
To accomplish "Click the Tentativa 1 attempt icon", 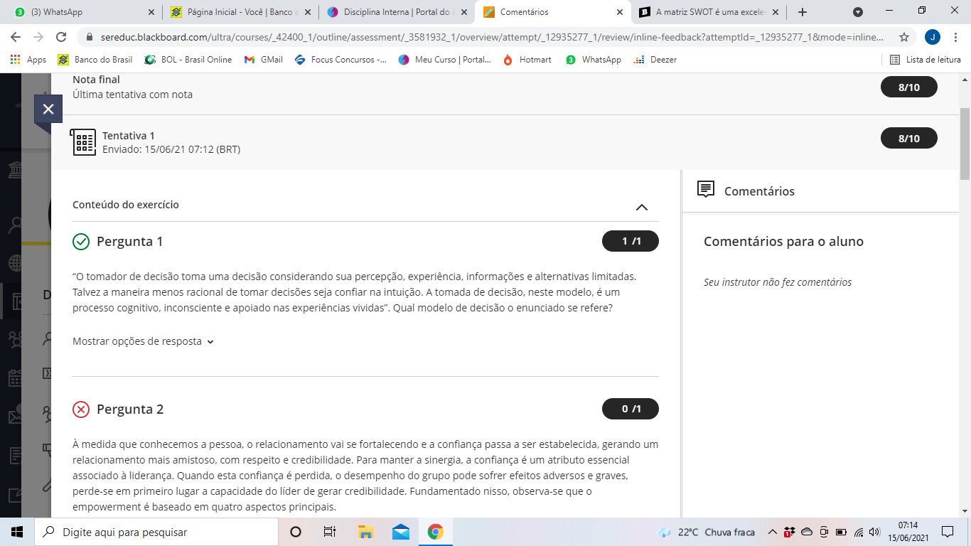I will pos(84,142).
